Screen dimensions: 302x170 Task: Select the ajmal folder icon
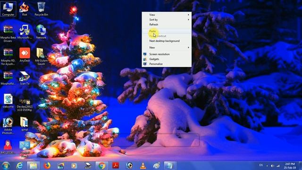(25, 124)
